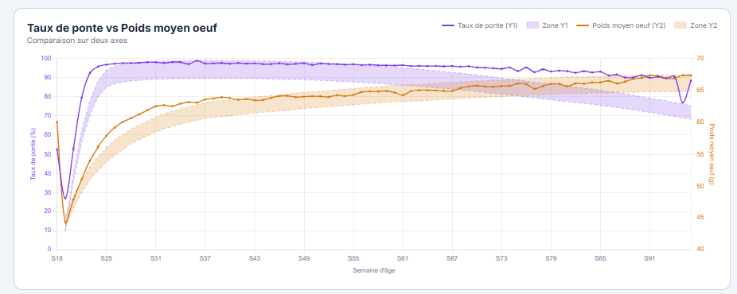The height and width of the screenshot is (294, 737).
Task: Click the purple line dip near the chart end
Action: tap(682, 103)
